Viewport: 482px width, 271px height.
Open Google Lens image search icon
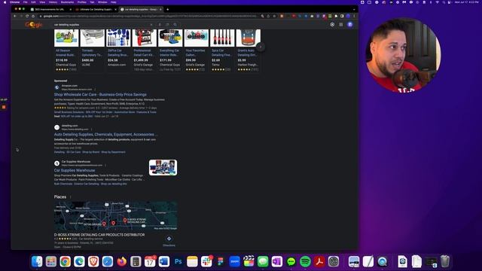point(167,25)
